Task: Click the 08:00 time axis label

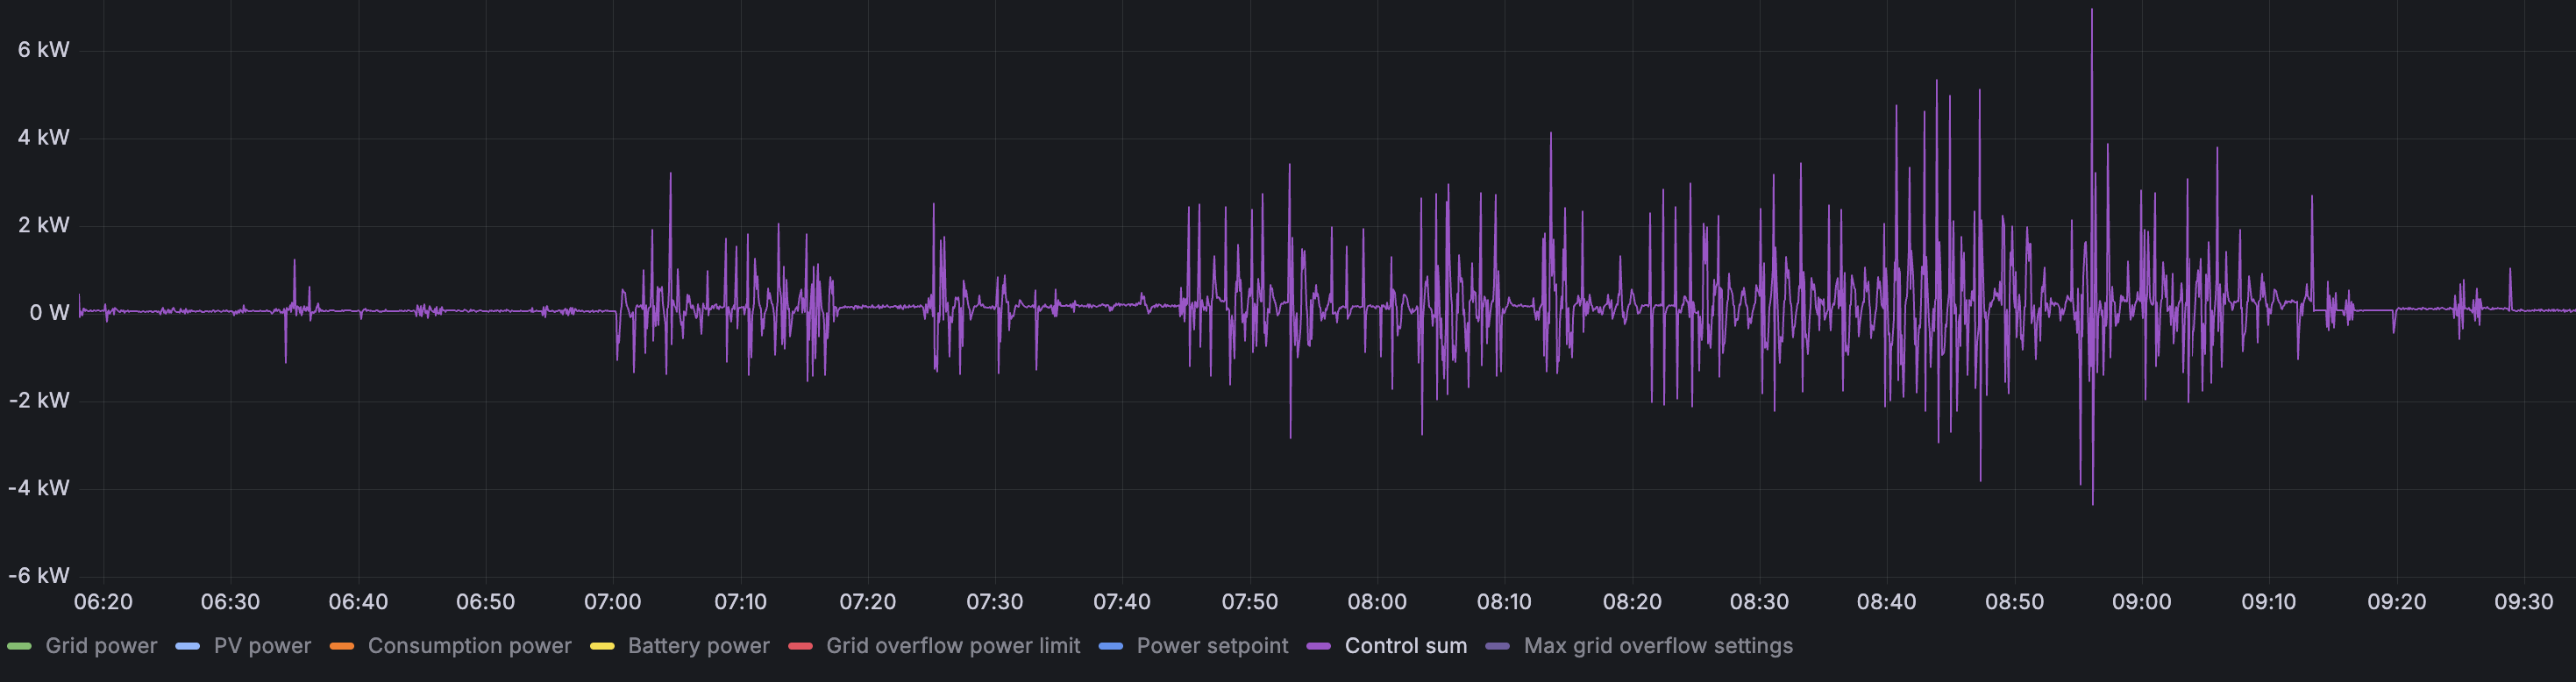Action: (x=1376, y=602)
